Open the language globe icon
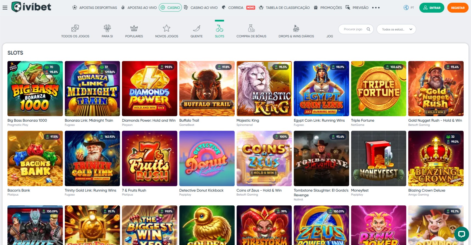The image size is (471, 245). point(406,8)
